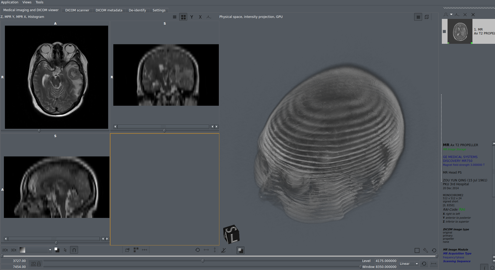The image size is (495, 270).
Task: Click the Level slider handle
Action: pos(203,261)
